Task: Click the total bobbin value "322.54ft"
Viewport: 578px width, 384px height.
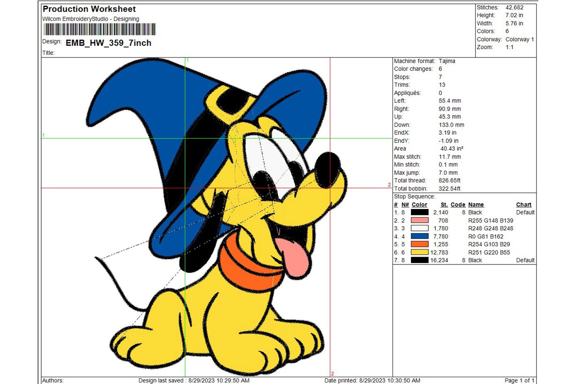Action: (450, 189)
